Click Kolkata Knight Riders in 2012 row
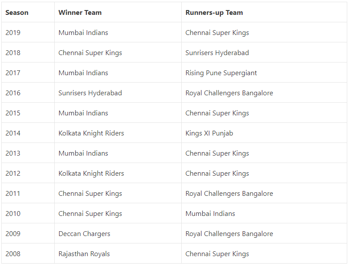 click(91, 174)
